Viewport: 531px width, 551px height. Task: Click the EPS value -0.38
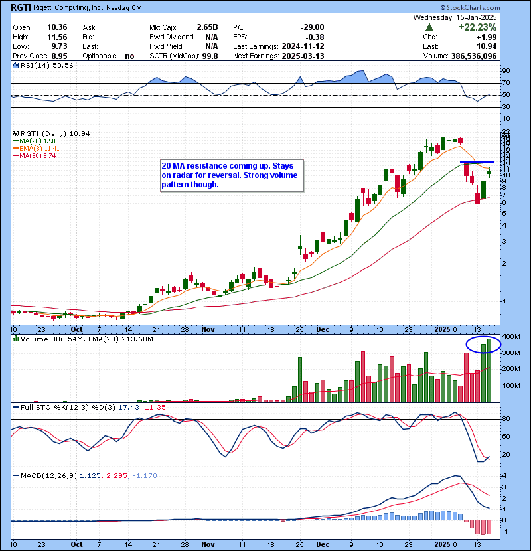click(x=315, y=37)
